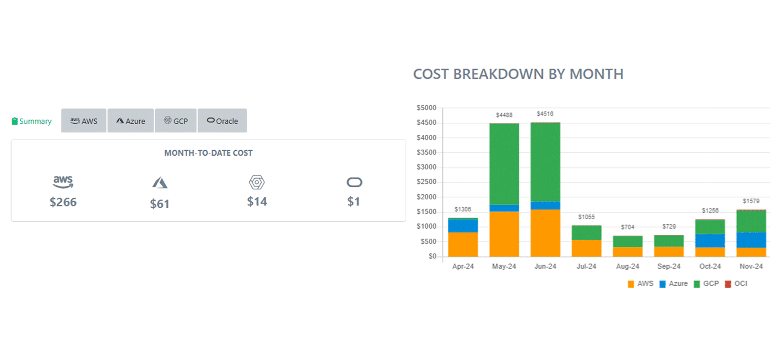This screenshot has height=349, width=770.
Task: Click the green GCP segment of May-24 bar
Action: [x=504, y=164]
